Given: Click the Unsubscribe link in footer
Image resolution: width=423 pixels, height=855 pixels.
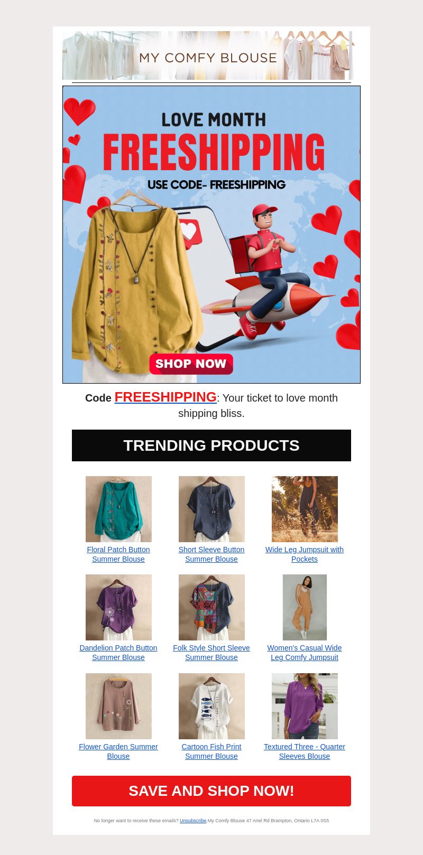Looking at the screenshot, I should [x=193, y=821].
